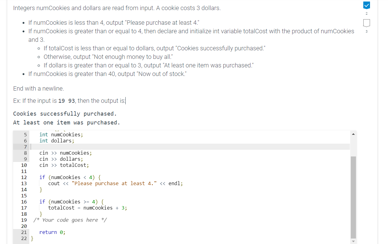Place cursor on the 'int numCookies;' declaration line
The height and width of the screenshot is (244, 388).
click(61, 135)
